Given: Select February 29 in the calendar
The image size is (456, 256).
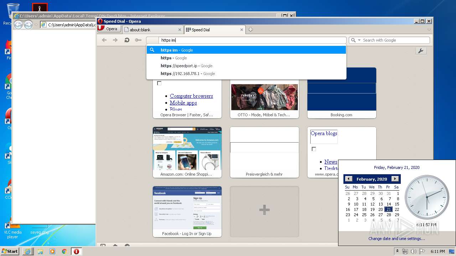Looking at the screenshot, I should coord(397,215).
